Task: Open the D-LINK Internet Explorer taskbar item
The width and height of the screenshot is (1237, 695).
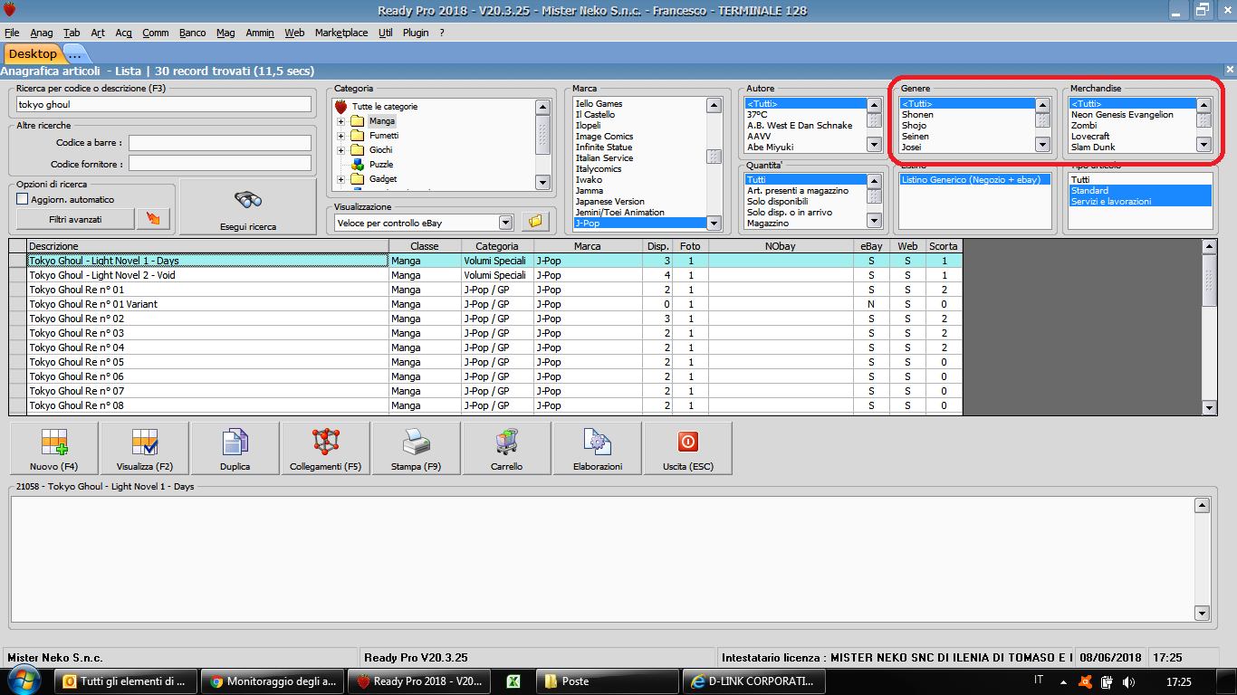Action: (x=753, y=681)
